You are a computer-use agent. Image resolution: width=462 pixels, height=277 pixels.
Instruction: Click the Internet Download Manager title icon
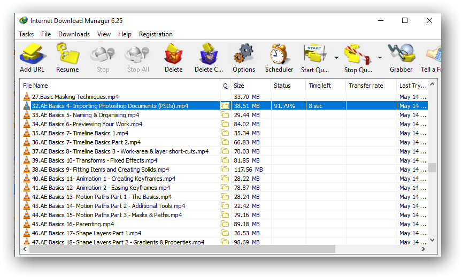pos(24,21)
